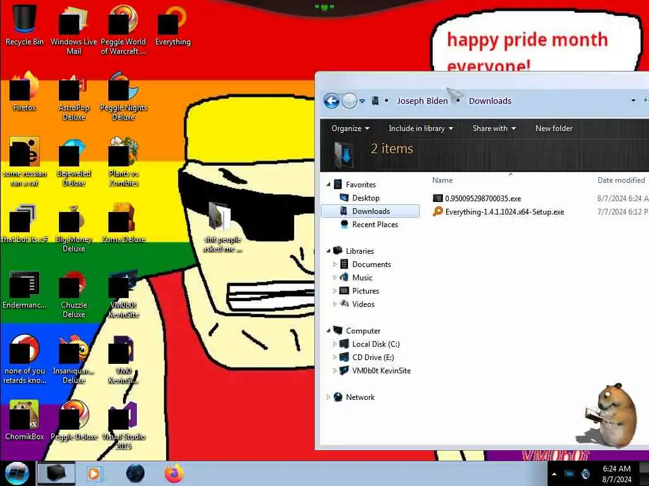
Task: Show hidden system tray icons
Action: (554, 474)
